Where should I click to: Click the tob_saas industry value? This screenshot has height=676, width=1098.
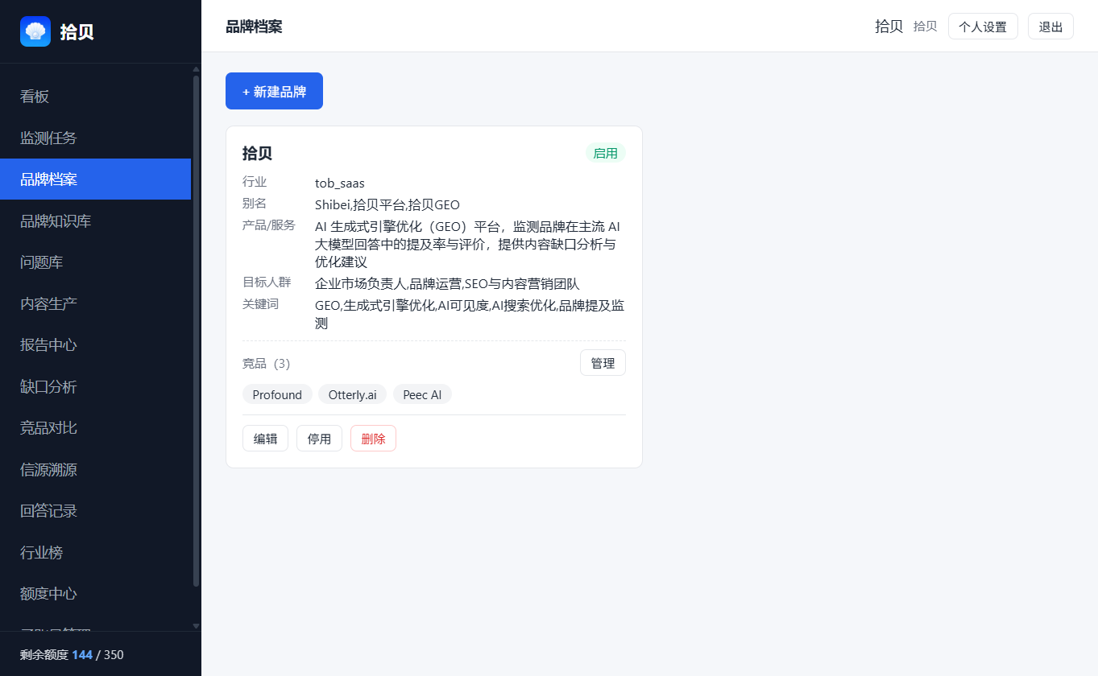coord(340,183)
